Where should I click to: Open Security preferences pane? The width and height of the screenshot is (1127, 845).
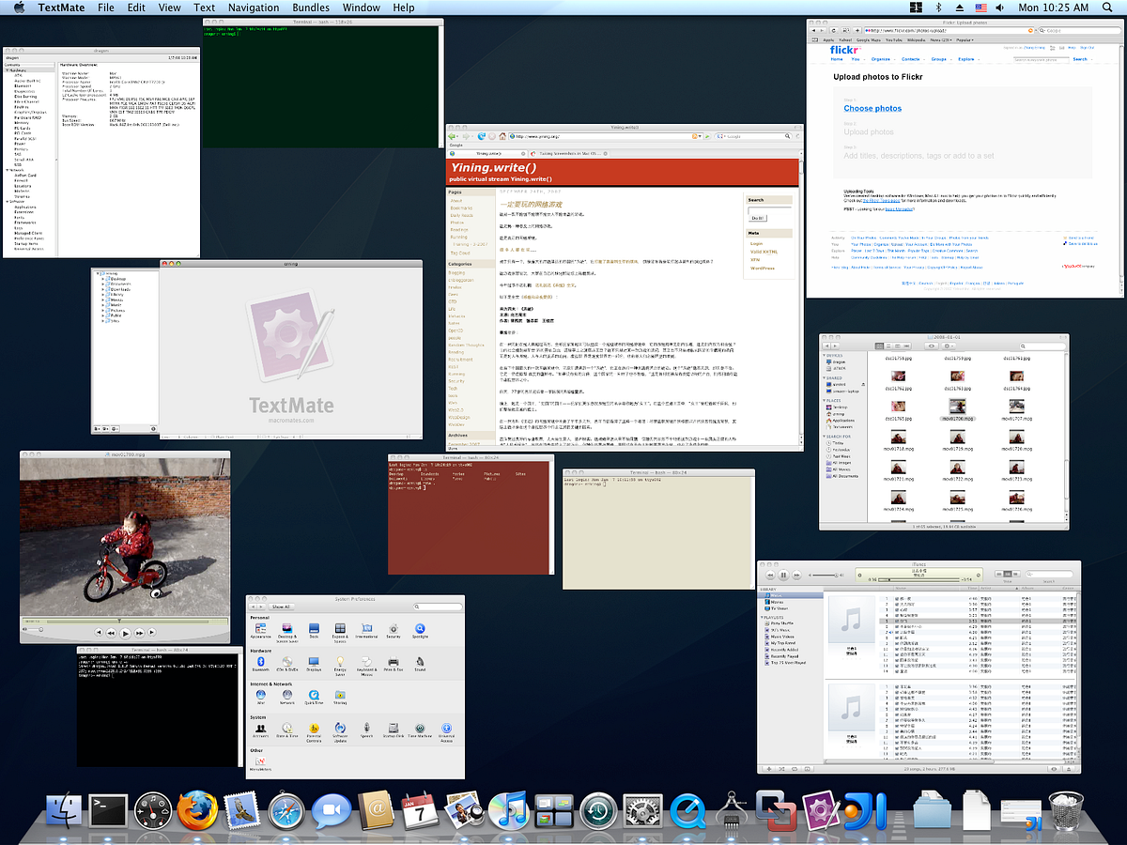point(394,631)
